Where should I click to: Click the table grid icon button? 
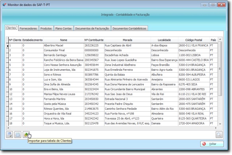(x=18, y=135)
